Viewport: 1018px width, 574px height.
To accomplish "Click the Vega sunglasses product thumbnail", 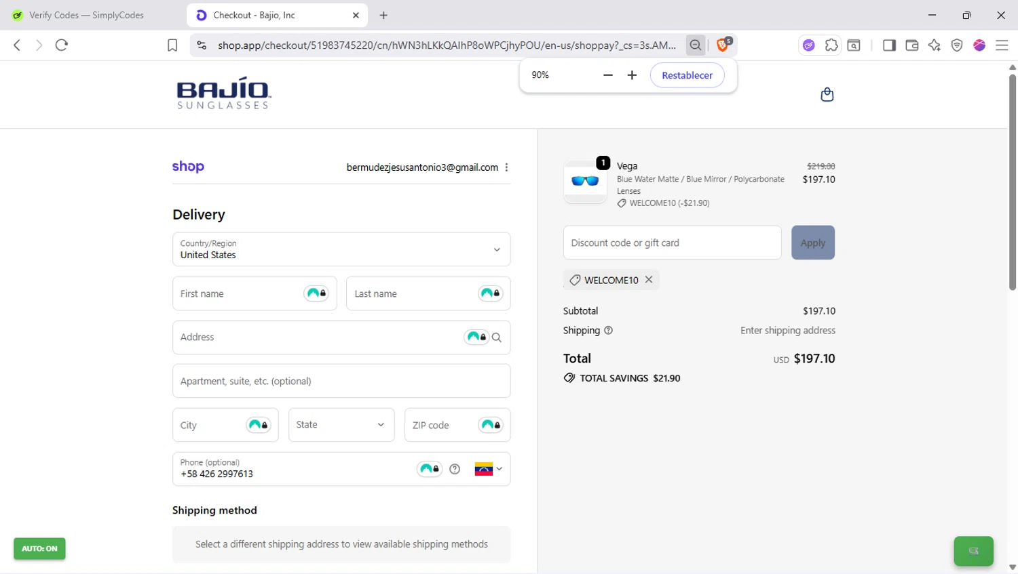I will (585, 181).
